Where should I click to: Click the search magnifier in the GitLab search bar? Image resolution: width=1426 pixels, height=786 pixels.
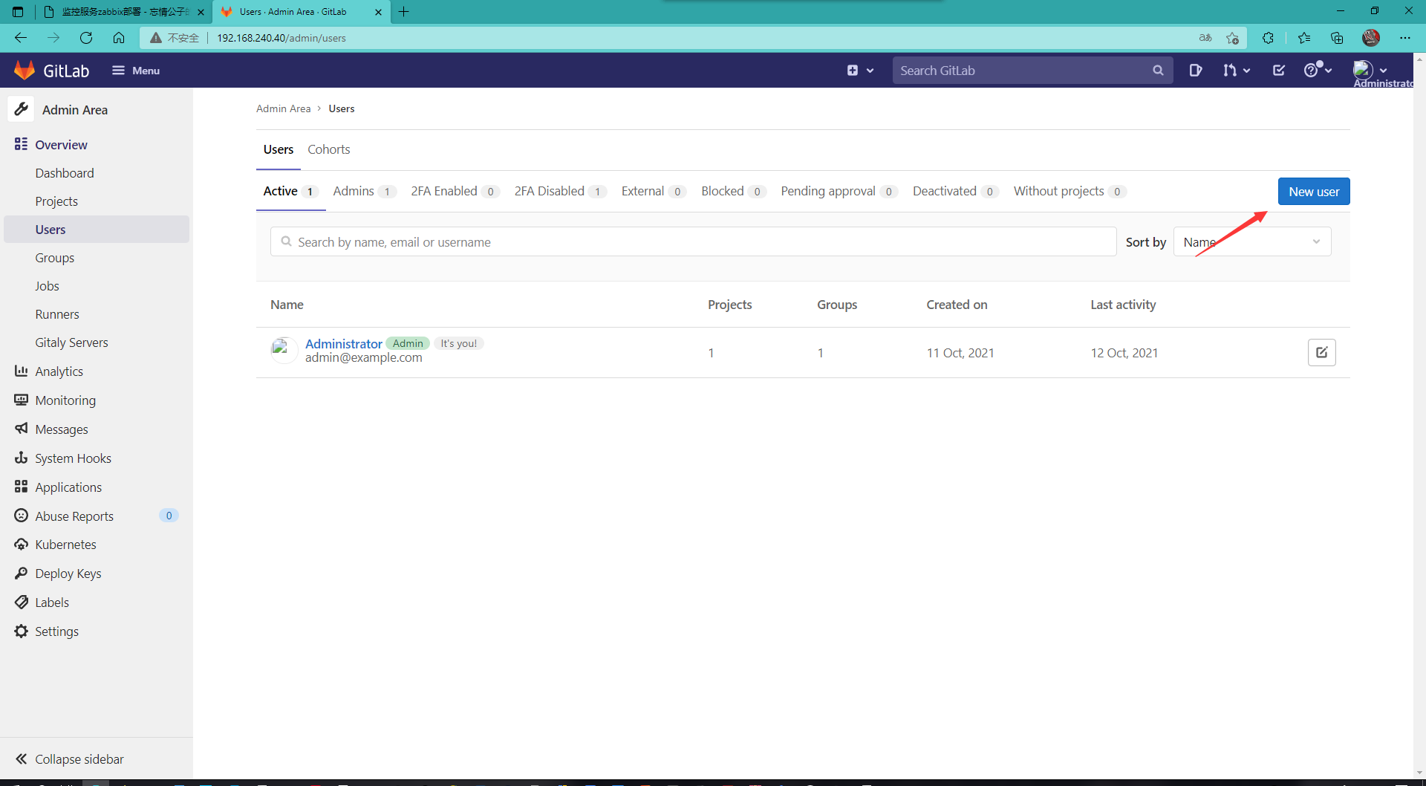tap(1158, 70)
